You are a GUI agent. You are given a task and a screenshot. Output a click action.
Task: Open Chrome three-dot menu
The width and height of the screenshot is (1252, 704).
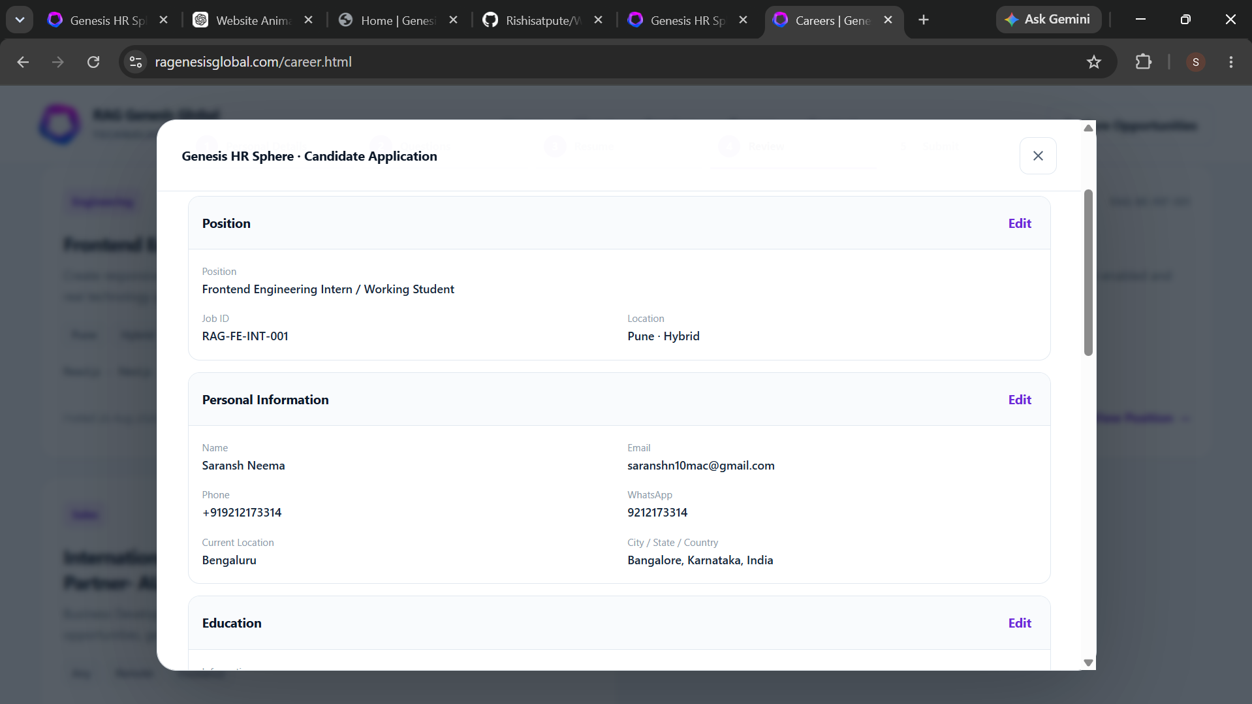pos(1231,62)
